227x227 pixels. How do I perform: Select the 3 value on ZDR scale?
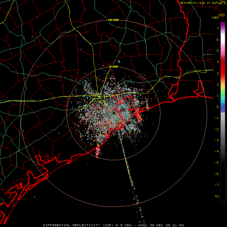point(218,73)
